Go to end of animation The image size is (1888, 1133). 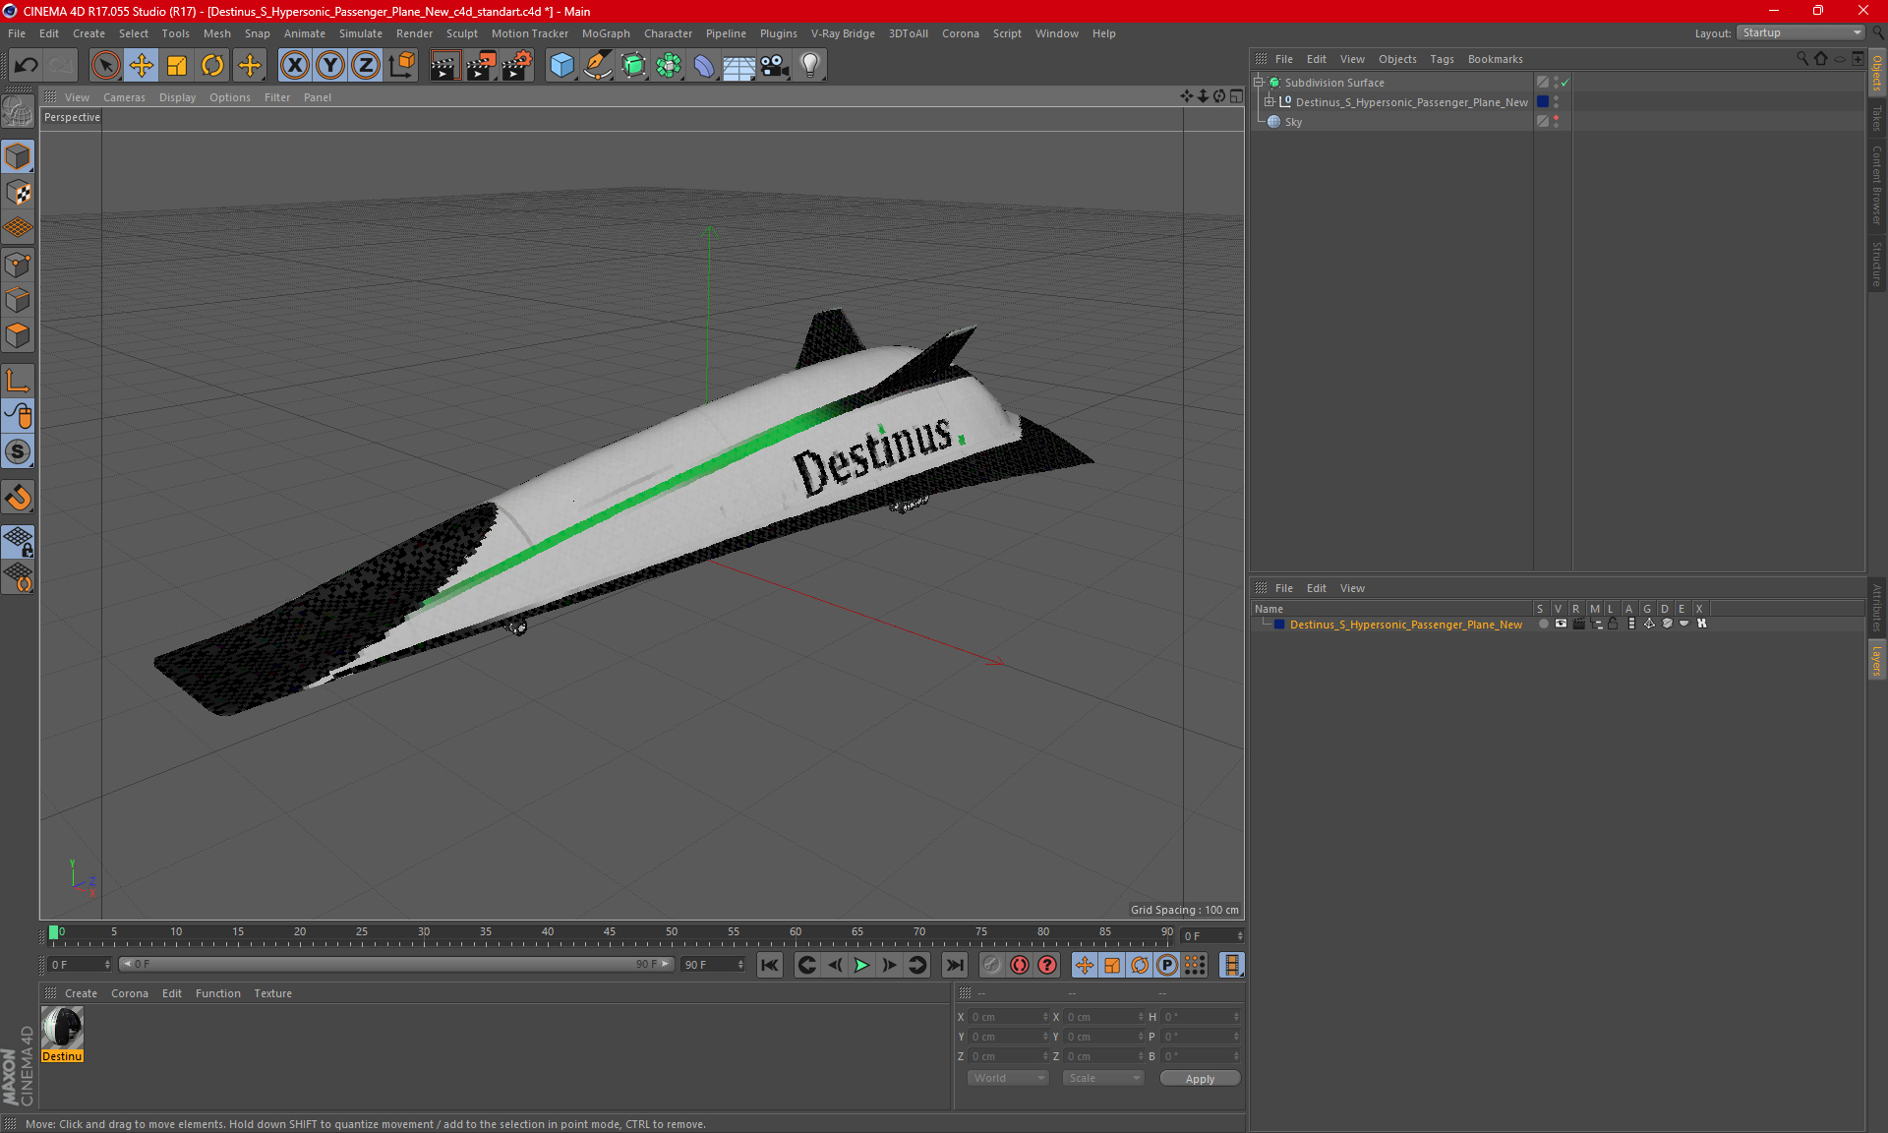tap(954, 965)
